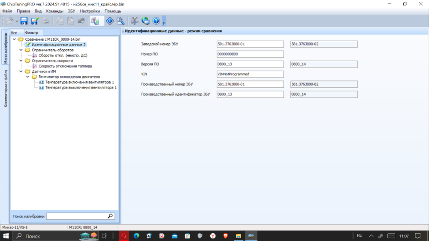Click the Датчики и ИМ folder label

coord(44,71)
